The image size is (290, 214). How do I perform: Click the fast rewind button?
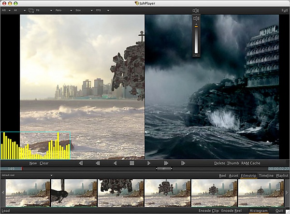coord(97,163)
